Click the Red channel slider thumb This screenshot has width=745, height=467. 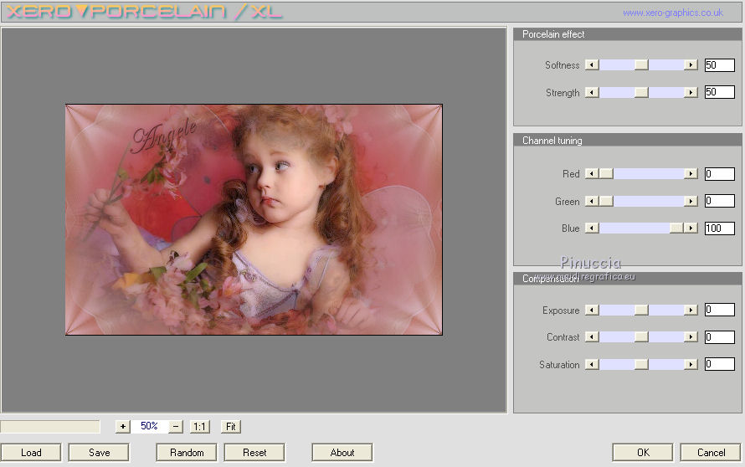606,174
